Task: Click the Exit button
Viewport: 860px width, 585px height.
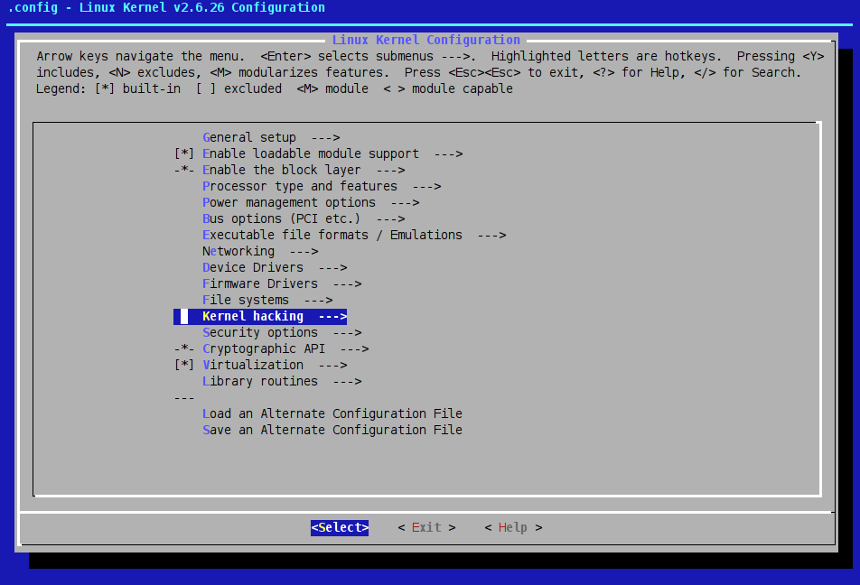Action: point(426,527)
